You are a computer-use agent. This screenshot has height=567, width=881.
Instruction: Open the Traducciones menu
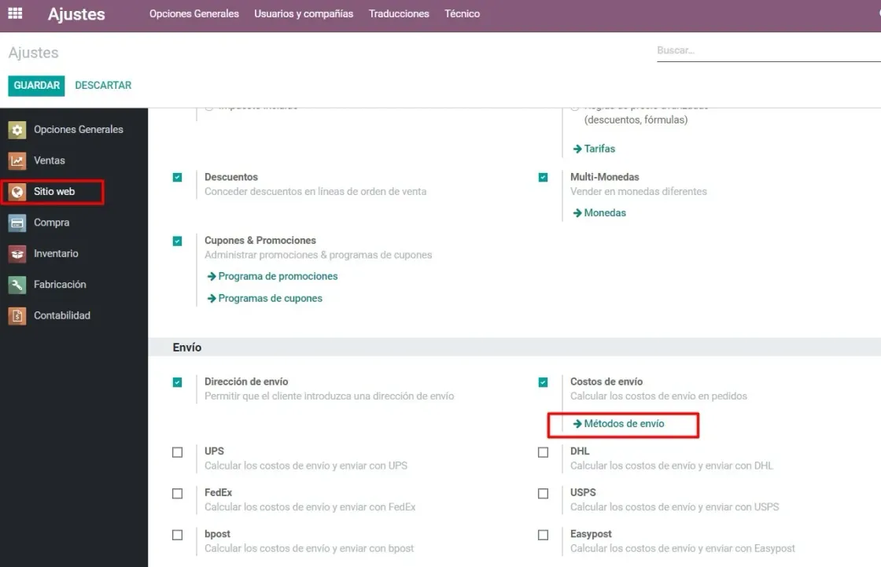[399, 13]
